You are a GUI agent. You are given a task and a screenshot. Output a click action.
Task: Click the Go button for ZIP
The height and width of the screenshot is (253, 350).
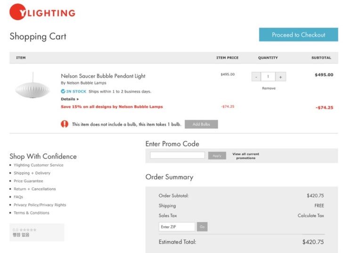click(202, 227)
